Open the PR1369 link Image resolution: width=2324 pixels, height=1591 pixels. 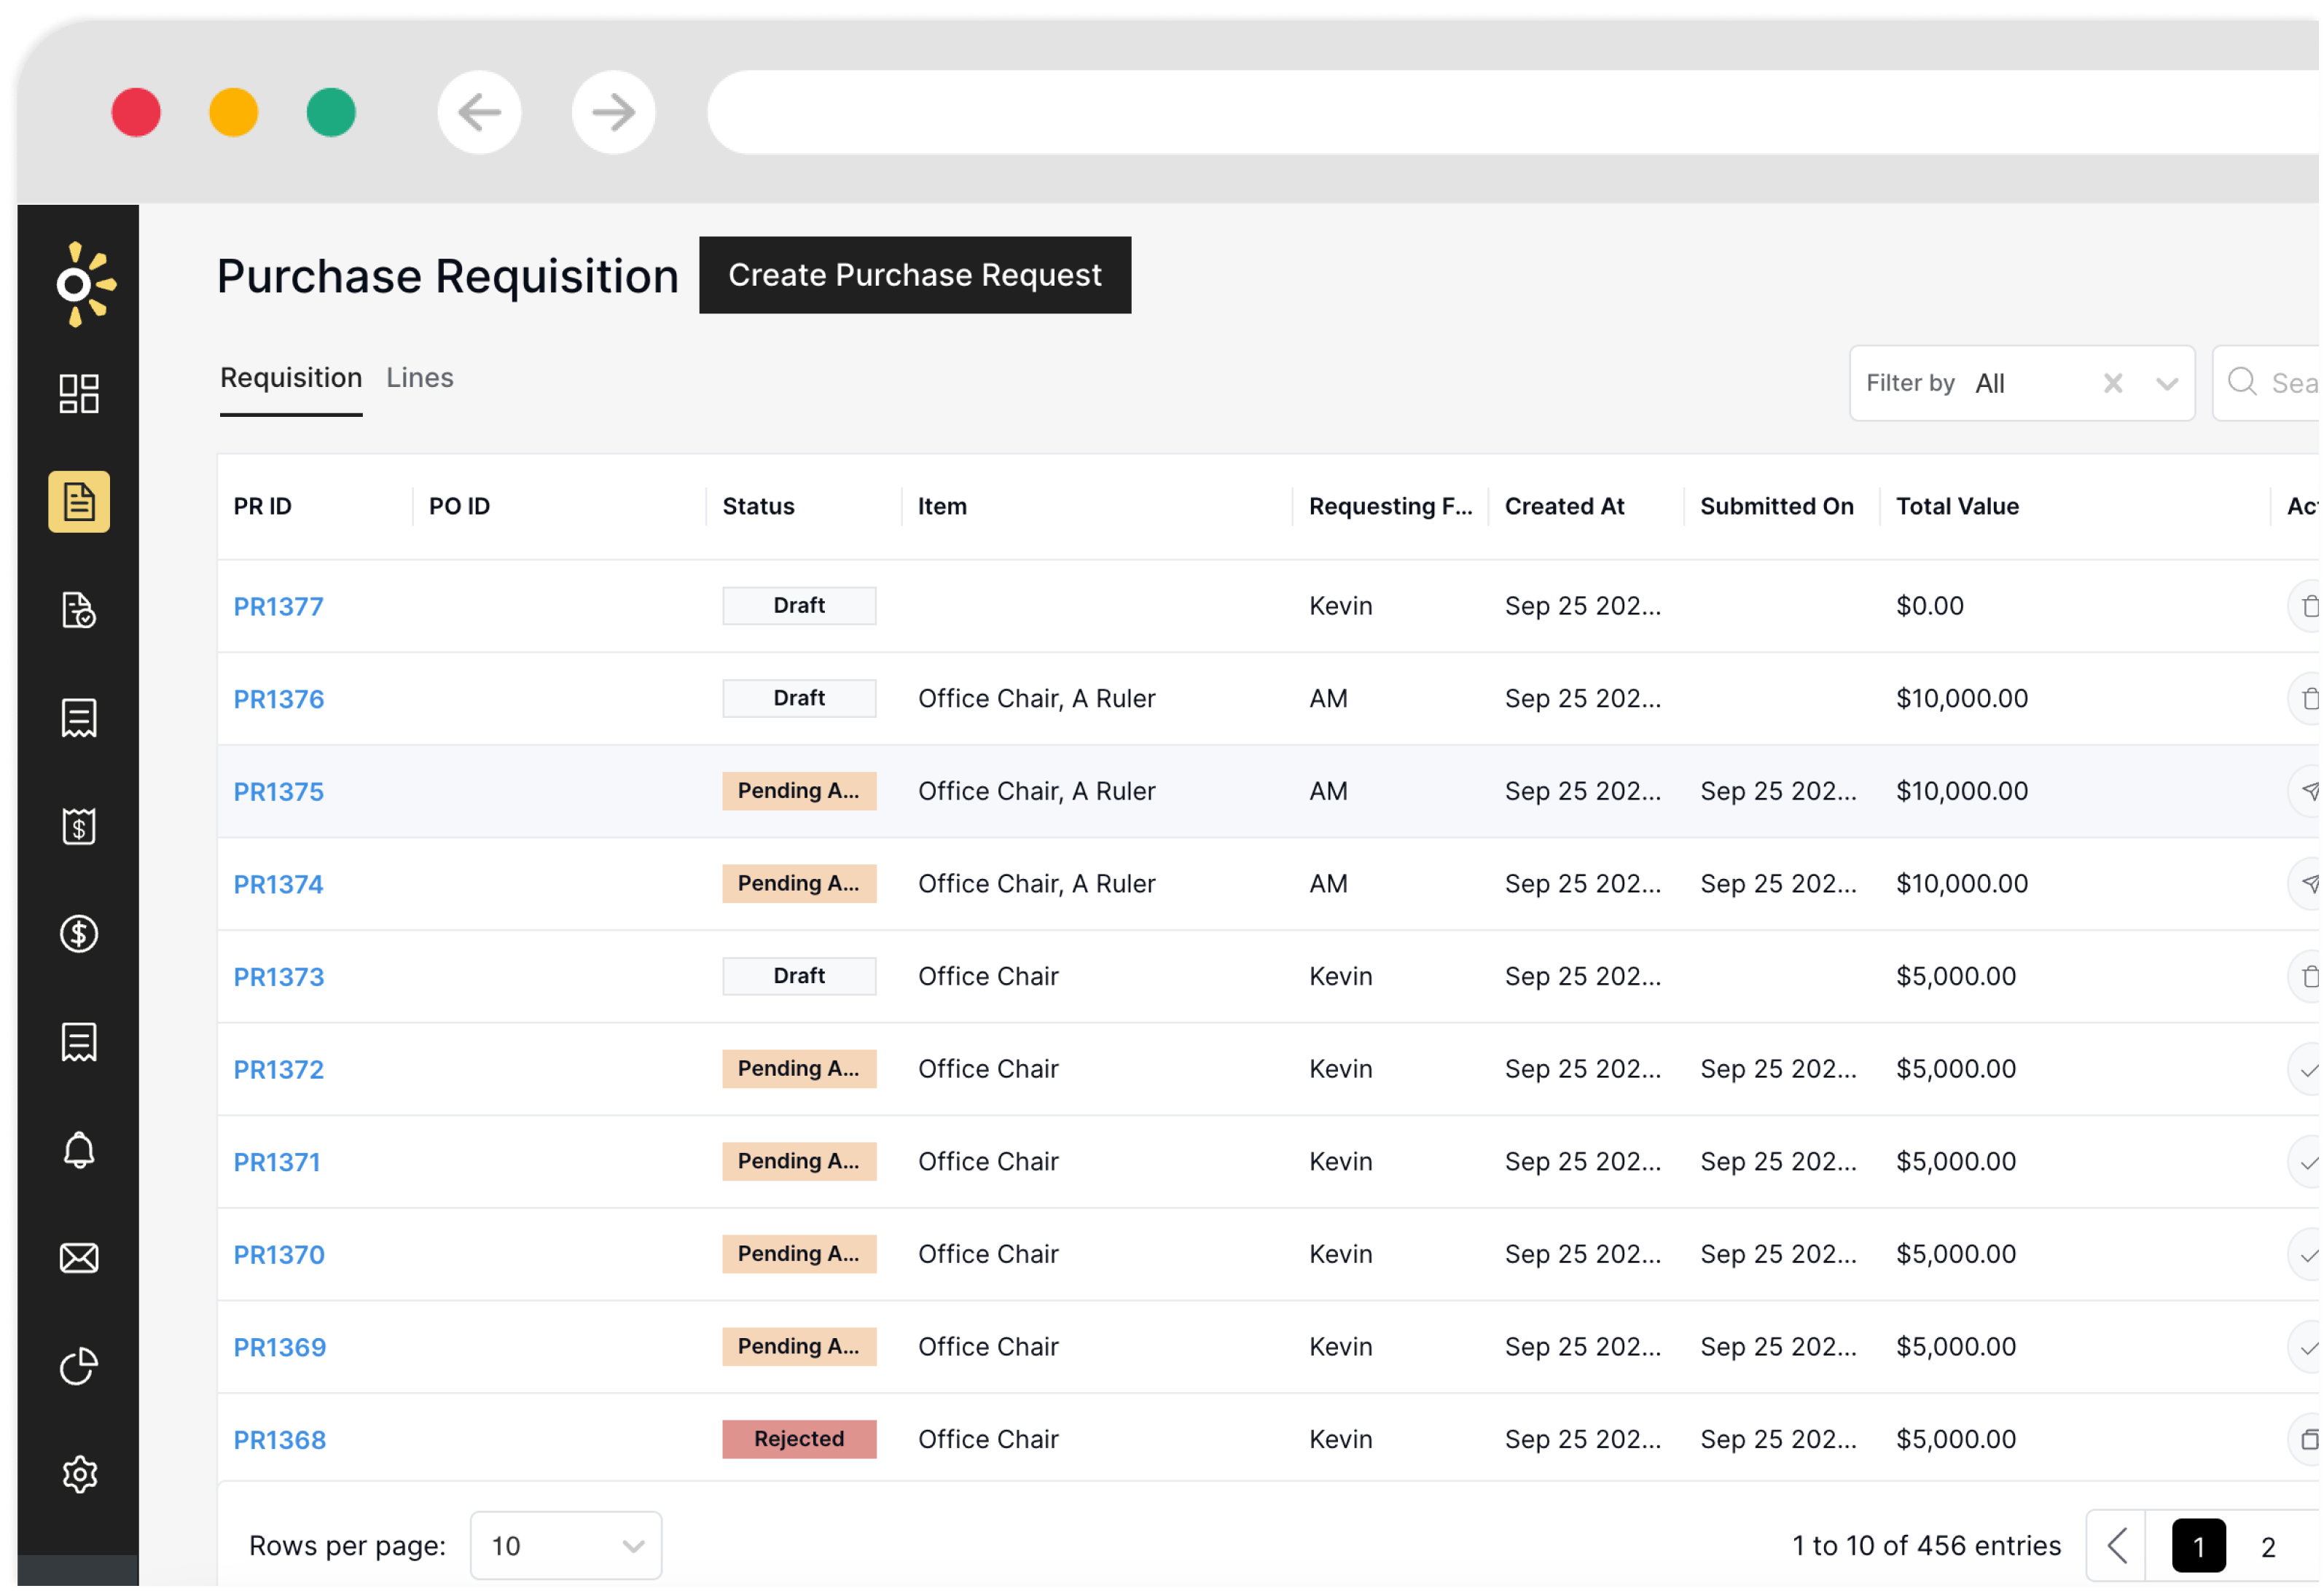tap(280, 1348)
